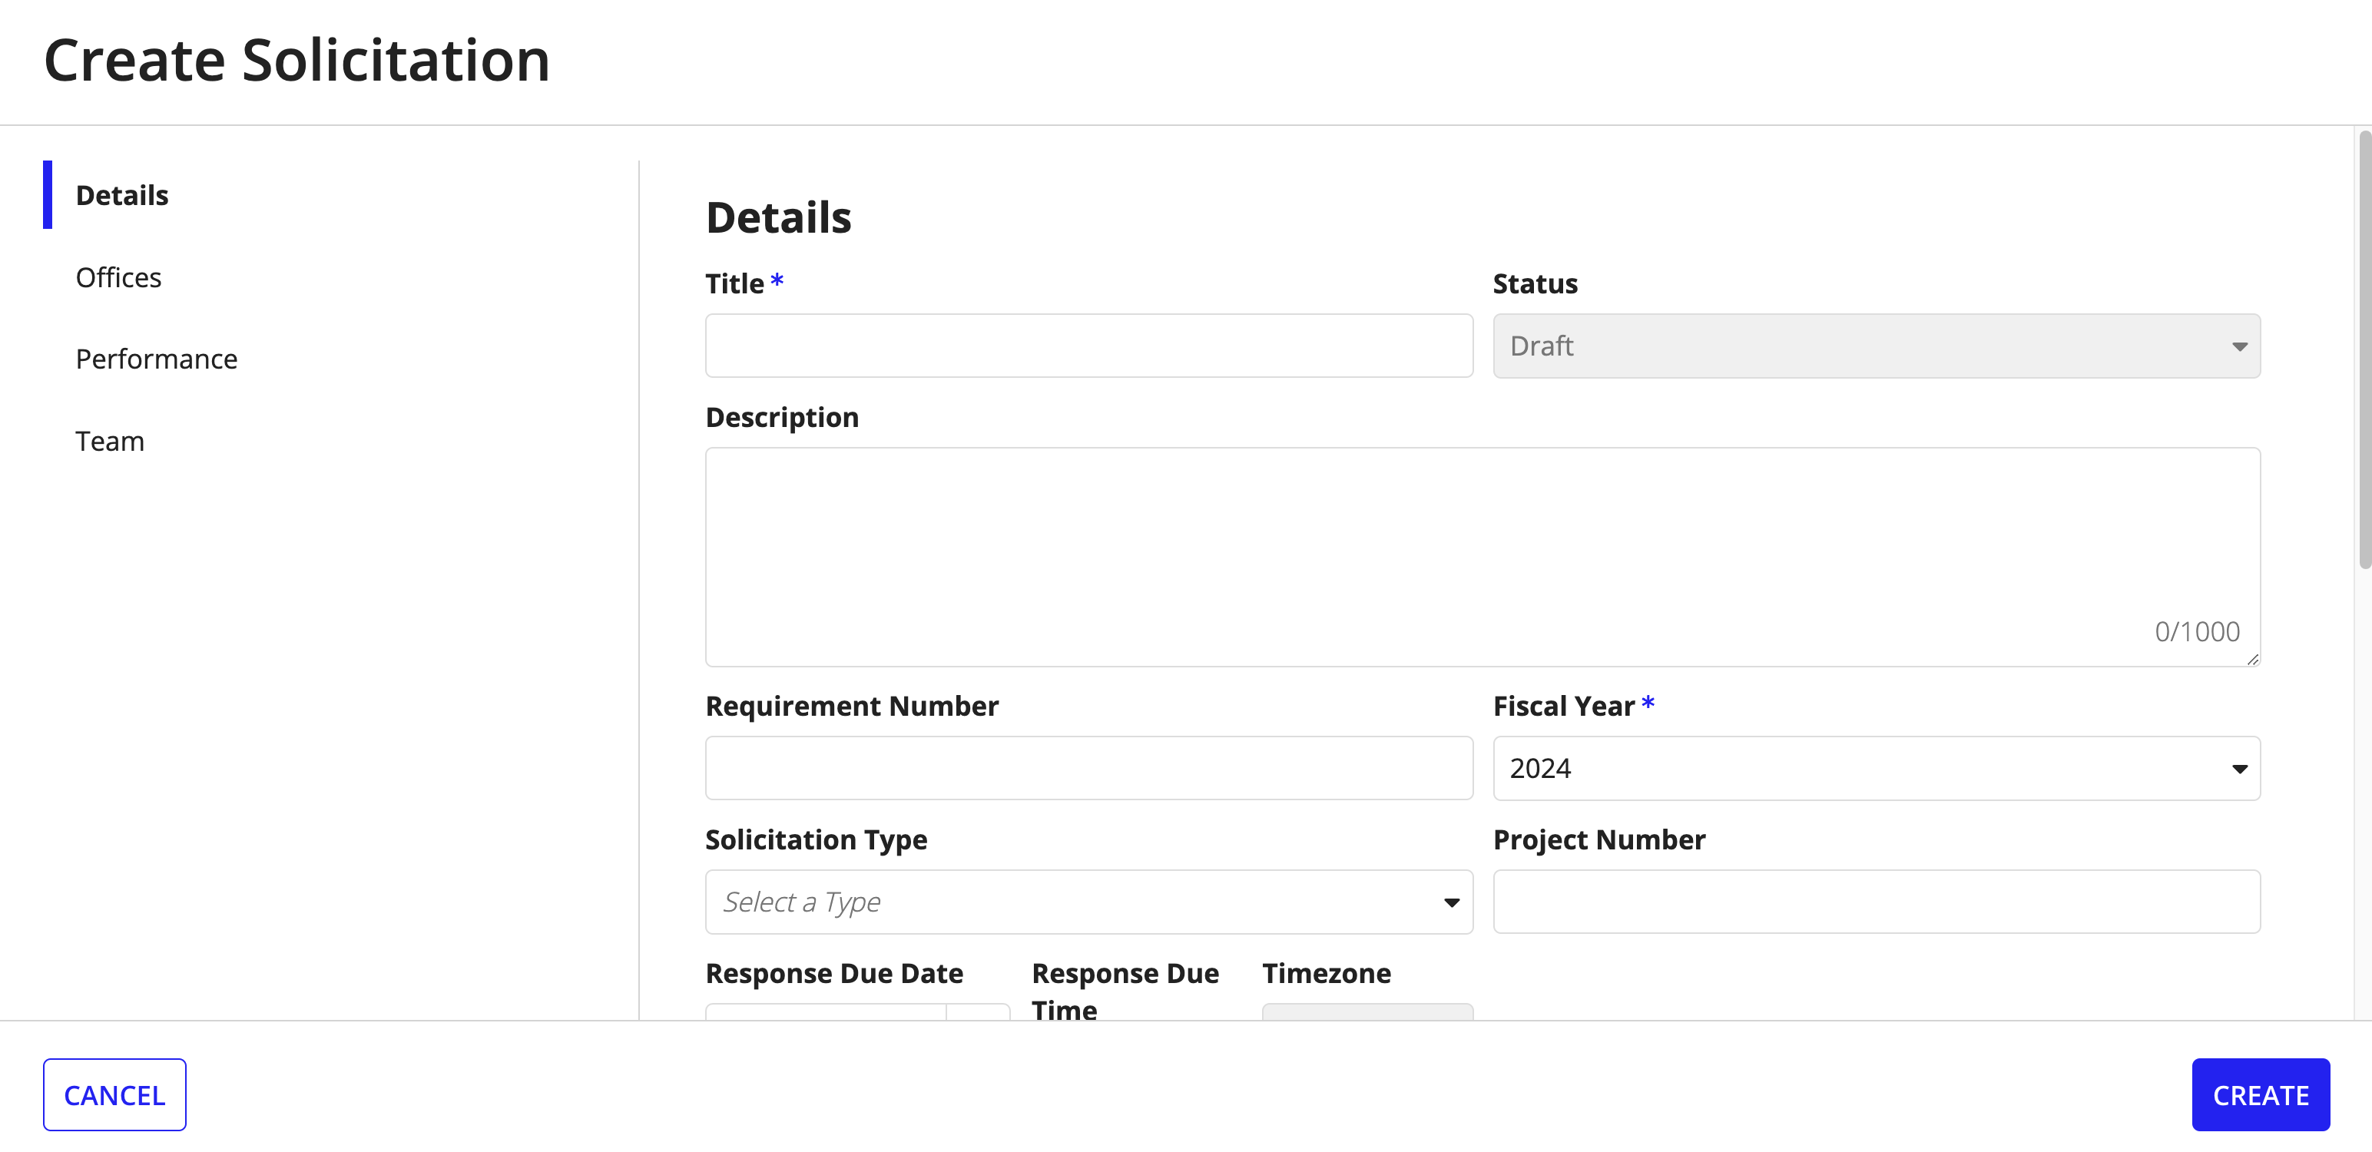Expand the Fiscal Year dropdown showing 2024
Viewport: 2372px width, 1152px height.
pos(1877,768)
